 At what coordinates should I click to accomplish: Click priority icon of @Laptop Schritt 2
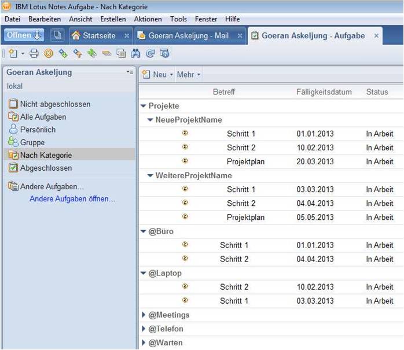pos(185,286)
